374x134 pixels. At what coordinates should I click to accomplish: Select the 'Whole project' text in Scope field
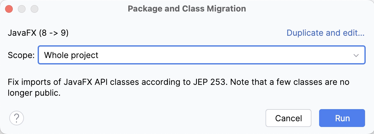71,55
